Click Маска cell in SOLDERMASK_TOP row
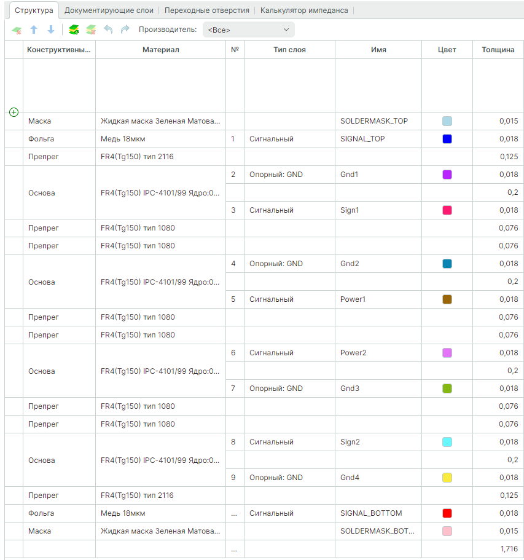 59,121
